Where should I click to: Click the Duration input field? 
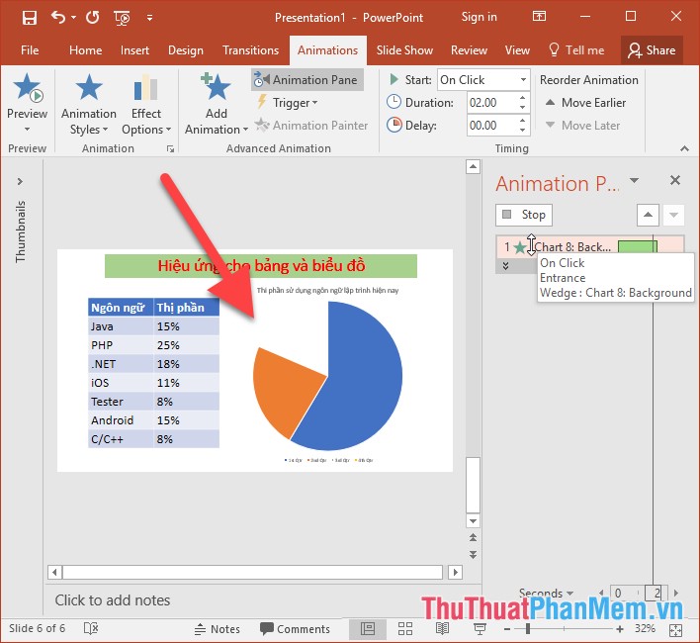pyautogui.click(x=492, y=103)
